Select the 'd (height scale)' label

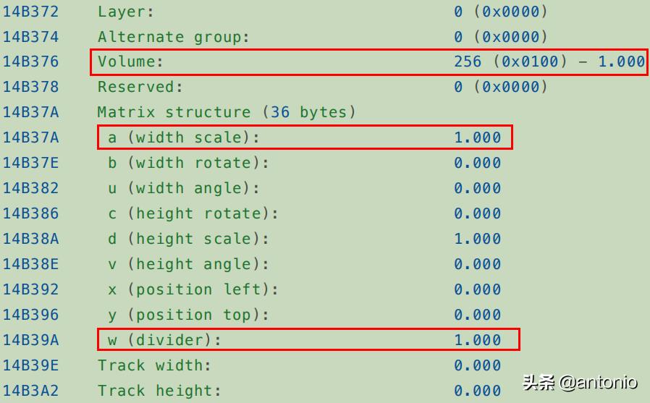(188, 239)
